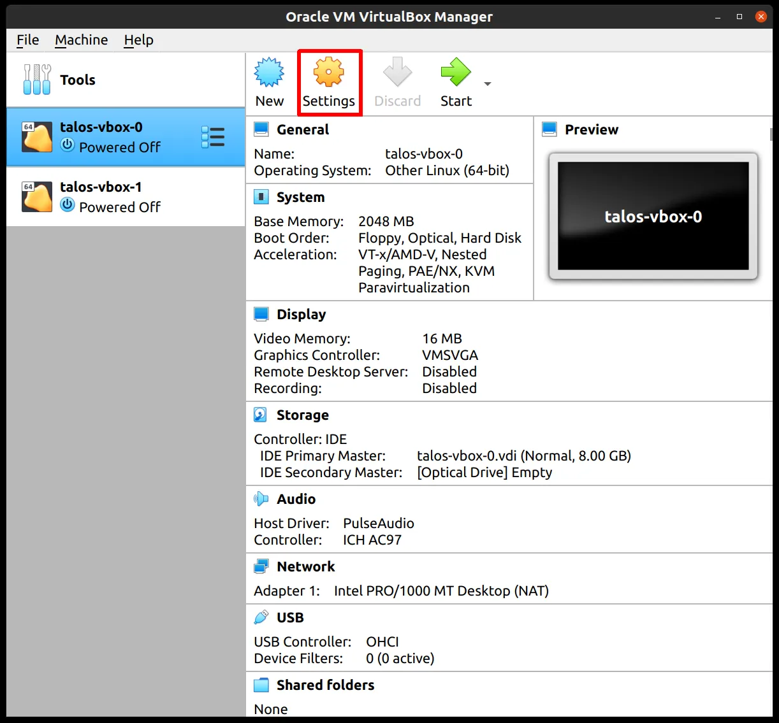Click the Storage section disk icon

pos(261,415)
